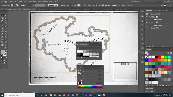The width and height of the screenshot is (173, 97).
Task: Switch Swatches panel to thumbnail view
Action: (171, 53)
